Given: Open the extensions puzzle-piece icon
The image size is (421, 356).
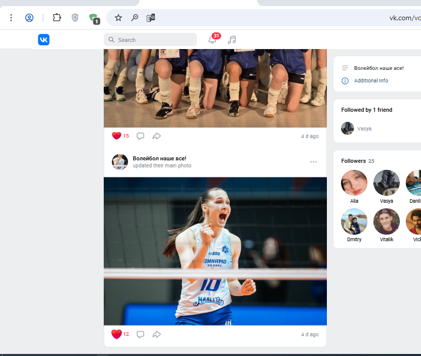Looking at the screenshot, I should pyautogui.click(x=57, y=18).
